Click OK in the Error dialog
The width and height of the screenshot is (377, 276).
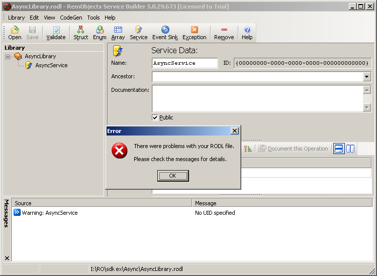coord(173,176)
